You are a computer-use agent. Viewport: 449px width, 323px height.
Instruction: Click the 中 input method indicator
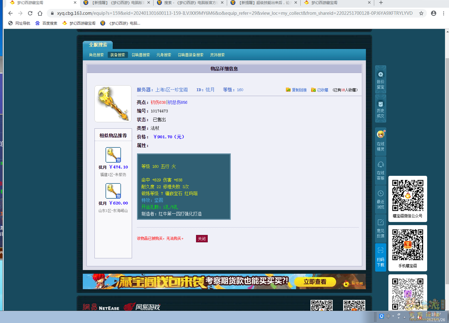[388, 316]
